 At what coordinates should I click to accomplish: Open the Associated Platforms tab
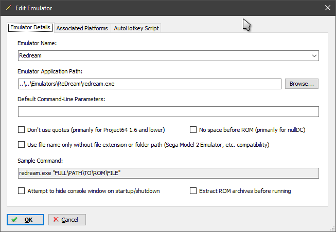(82, 28)
